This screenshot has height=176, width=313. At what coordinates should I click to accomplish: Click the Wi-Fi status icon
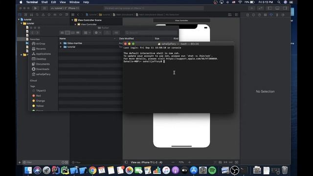pyautogui.click(x=240, y=2)
